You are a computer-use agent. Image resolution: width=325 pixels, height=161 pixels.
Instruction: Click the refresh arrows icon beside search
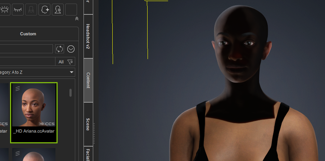point(59,49)
